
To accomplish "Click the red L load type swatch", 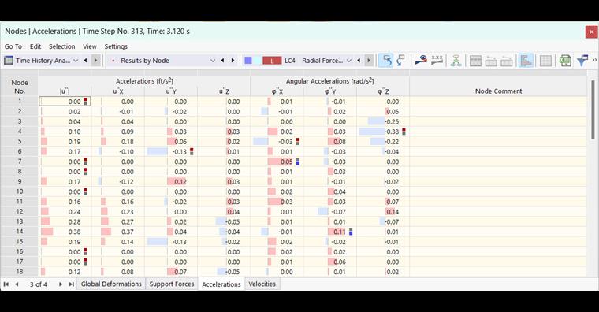I will 272,61.
